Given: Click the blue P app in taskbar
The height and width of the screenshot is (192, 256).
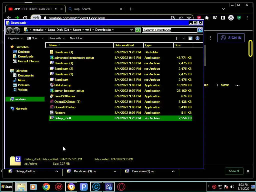Looking at the screenshot, I should 83,187.
